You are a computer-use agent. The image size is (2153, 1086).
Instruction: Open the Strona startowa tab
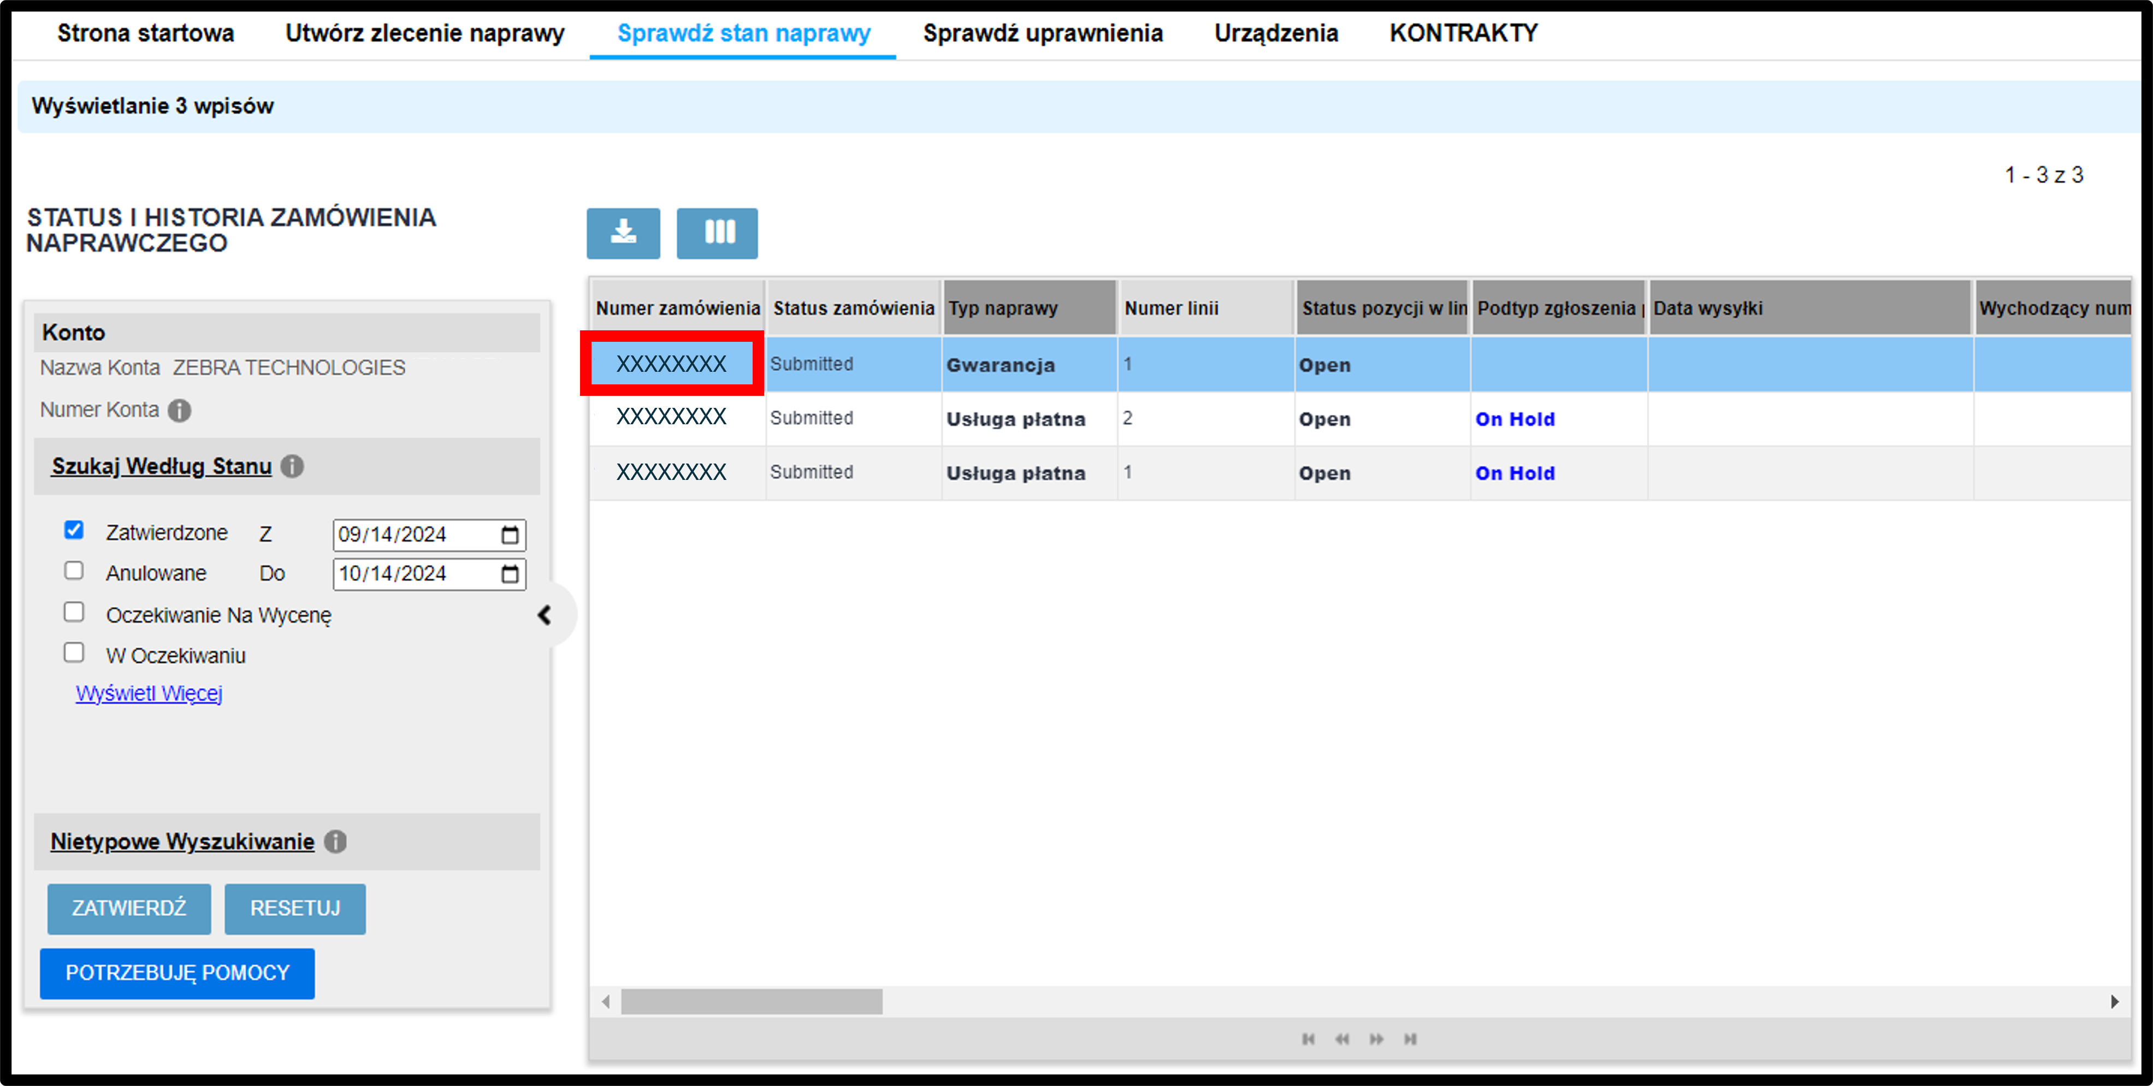pyautogui.click(x=145, y=33)
